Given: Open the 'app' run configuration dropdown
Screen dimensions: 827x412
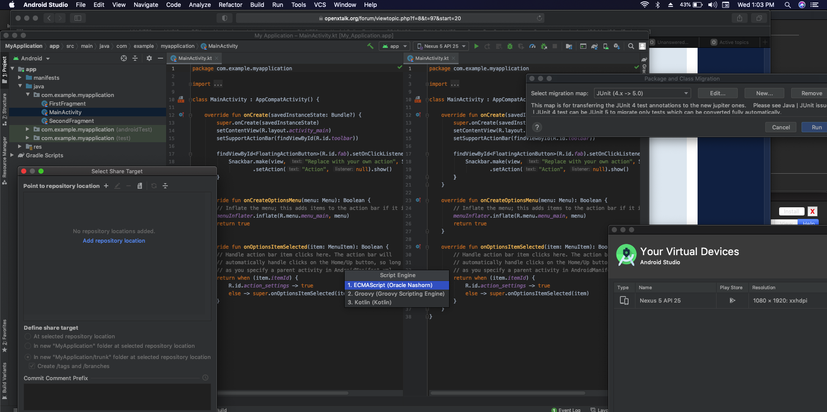Looking at the screenshot, I should [394, 46].
